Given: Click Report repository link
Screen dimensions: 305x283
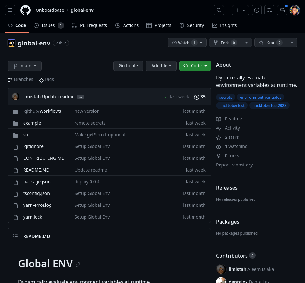Looking at the screenshot, I should 234,165.
